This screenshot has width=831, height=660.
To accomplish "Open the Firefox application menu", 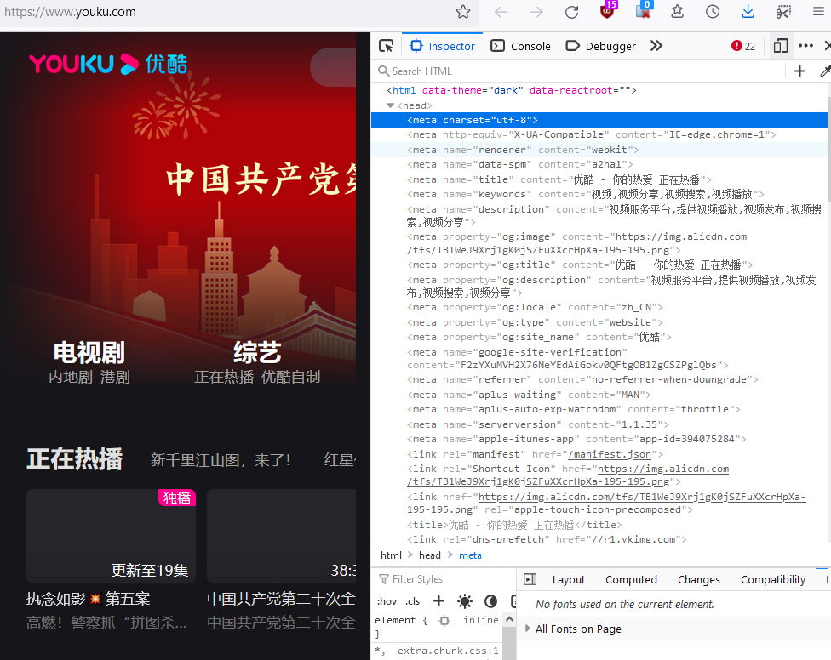I will point(818,12).
